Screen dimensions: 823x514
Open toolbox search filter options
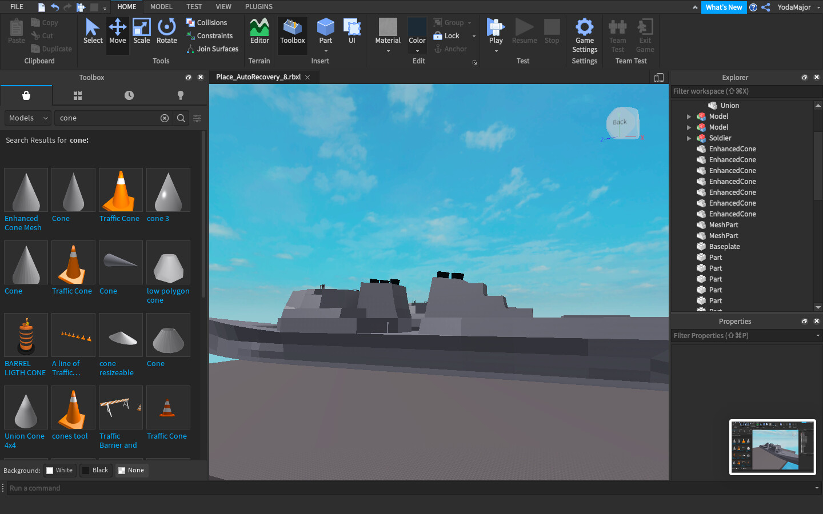[x=197, y=118]
